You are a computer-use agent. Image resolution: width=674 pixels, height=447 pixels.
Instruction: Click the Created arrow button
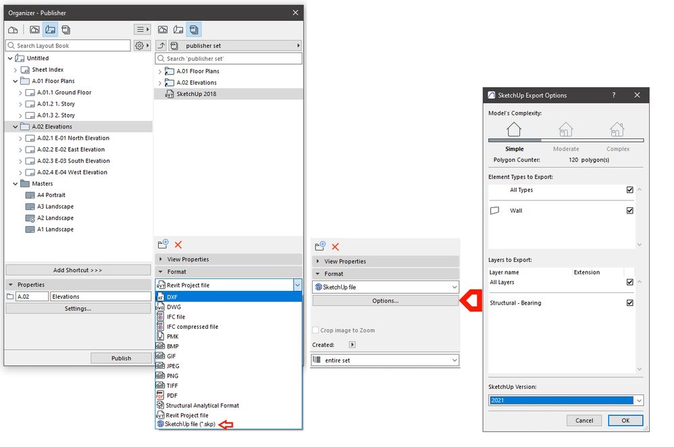pos(352,345)
